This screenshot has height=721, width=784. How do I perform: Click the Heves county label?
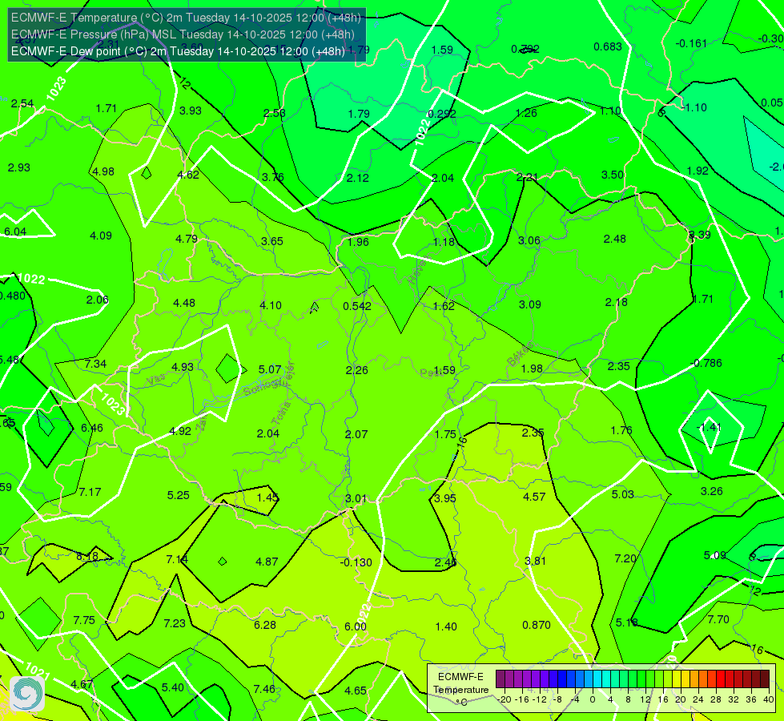pyautogui.click(x=417, y=271)
